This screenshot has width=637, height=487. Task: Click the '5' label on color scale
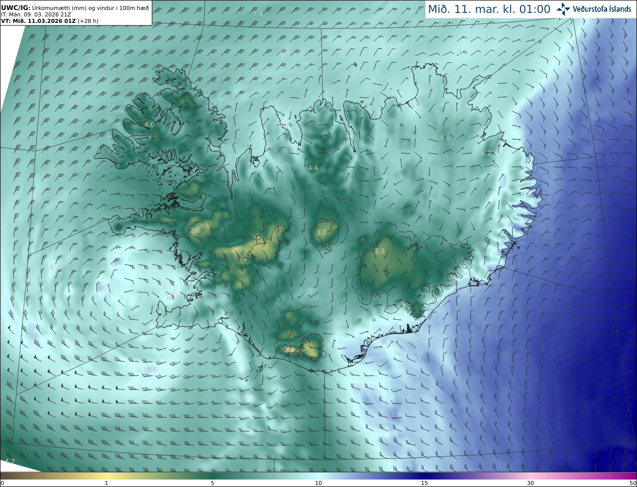click(x=212, y=483)
